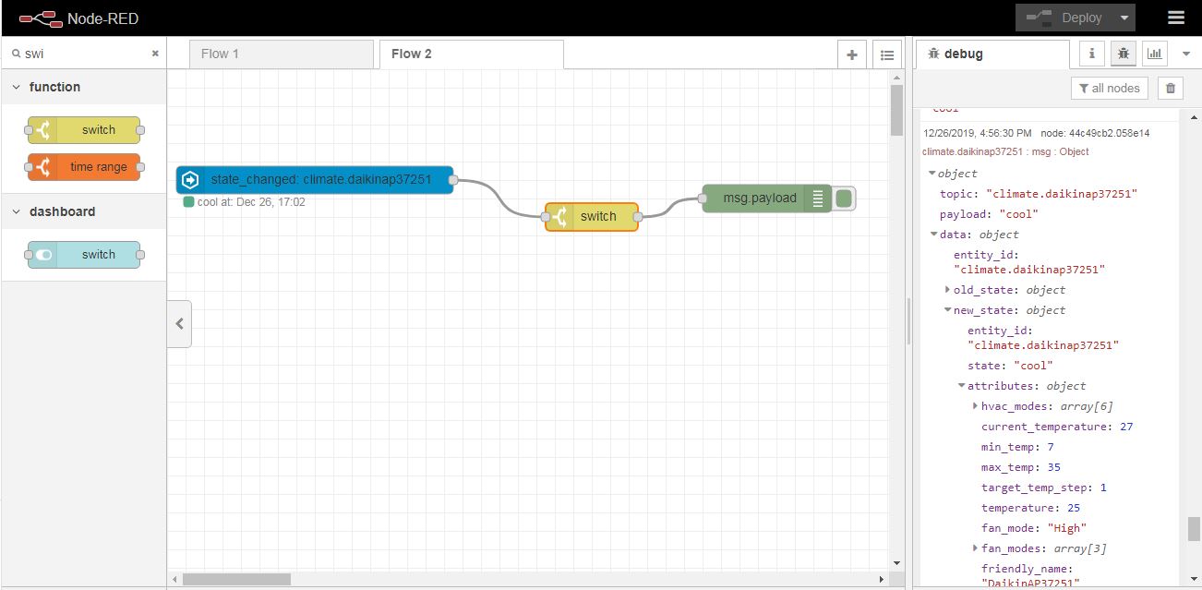Collapse the function palette category
This screenshot has height=590, width=1202.
[83, 87]
